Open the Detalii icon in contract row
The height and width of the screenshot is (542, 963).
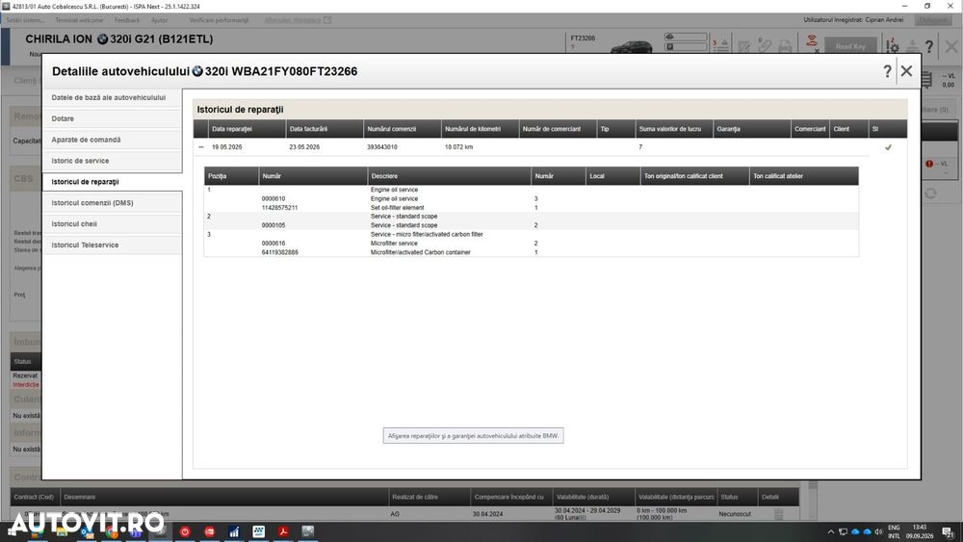[x=779, y=514]
